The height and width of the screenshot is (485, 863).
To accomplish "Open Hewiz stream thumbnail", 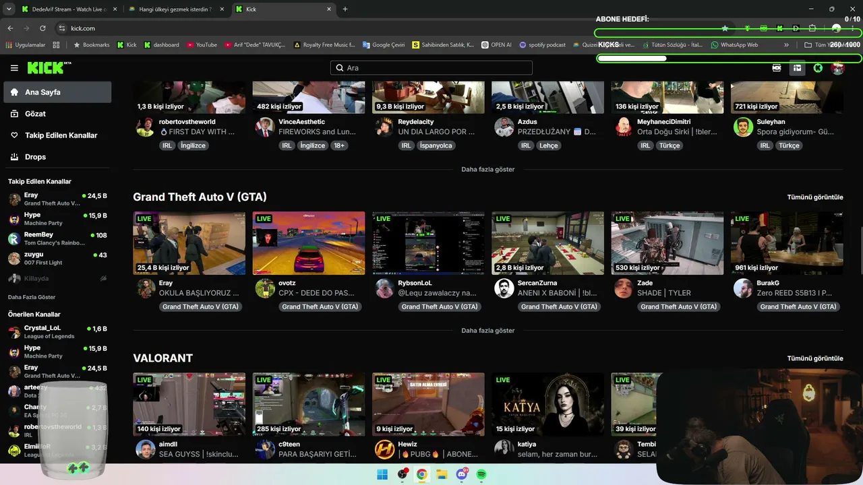I will pos(428,404).
